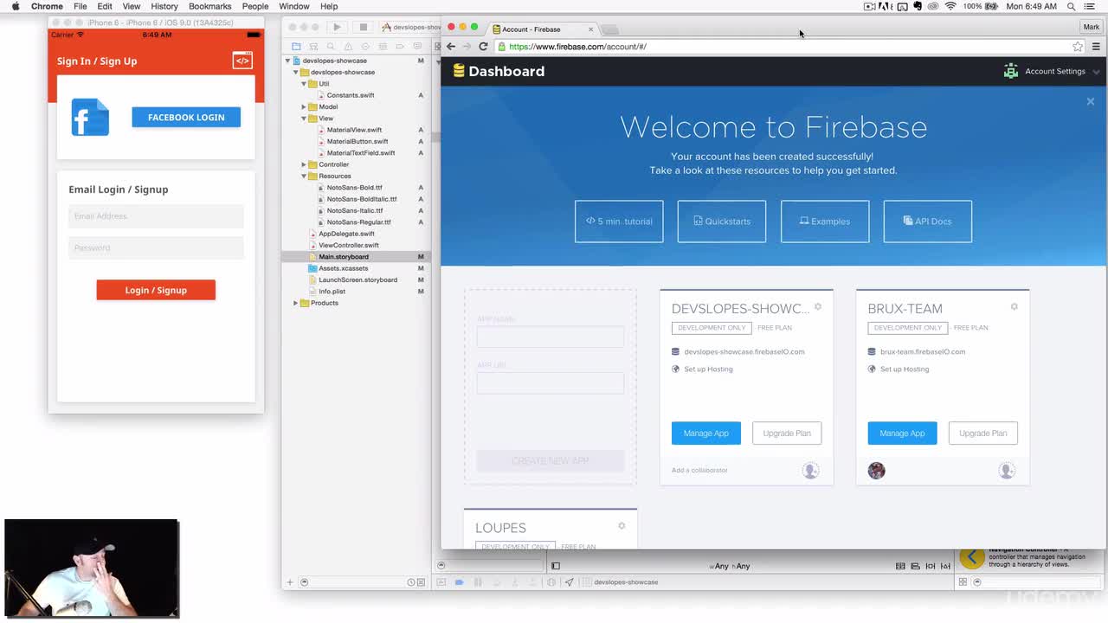Run the Xcode project with the play button

pyautogui.click(x=337, y=27)
